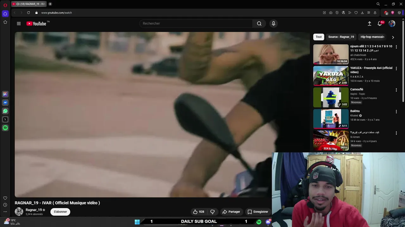This screenshot has width=405, height=227.
Task: Open YAKUZA Freestyle 4x4 video title
Action: click(371, 70)
